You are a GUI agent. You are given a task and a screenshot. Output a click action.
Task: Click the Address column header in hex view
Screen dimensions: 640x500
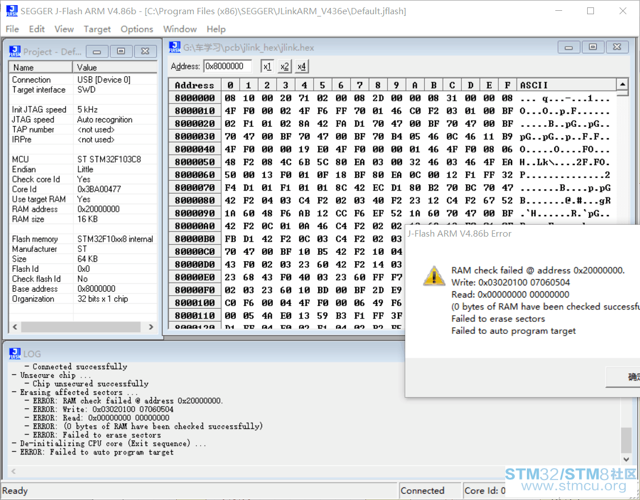point(195,85)
